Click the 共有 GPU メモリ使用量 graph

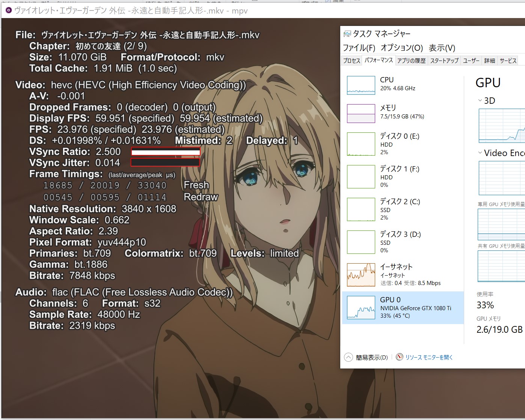click(x=501, y=266)
